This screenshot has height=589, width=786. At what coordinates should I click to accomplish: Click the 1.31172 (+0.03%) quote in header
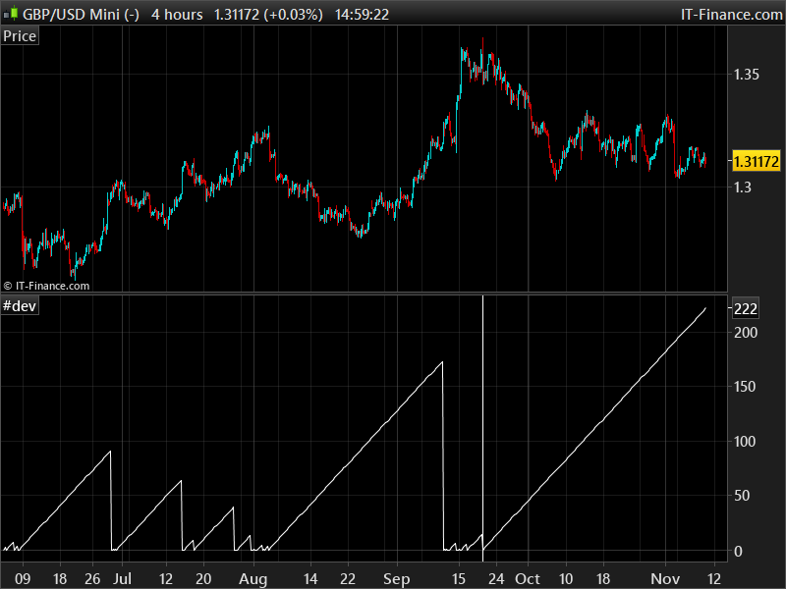click(268, 14)
